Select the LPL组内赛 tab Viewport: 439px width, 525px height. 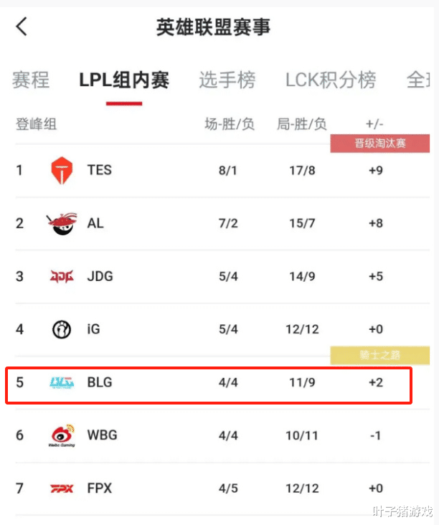[124, 80]
